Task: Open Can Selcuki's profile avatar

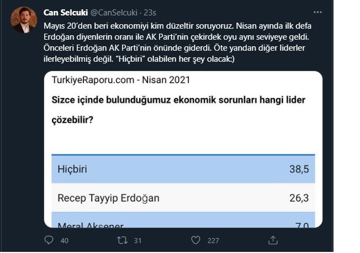Action: (24, 20)
